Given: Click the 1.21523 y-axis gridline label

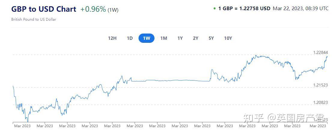Looking at the screenshot, I should click(321, 85).
